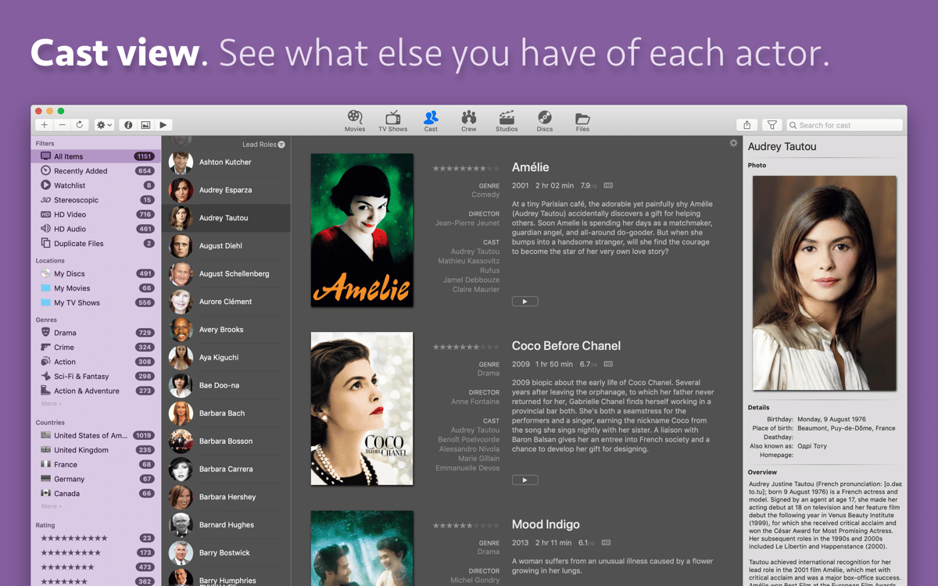Screen dimensions: 938x586
Task: Set the Amélie star rating
Action: pos(466,168)
